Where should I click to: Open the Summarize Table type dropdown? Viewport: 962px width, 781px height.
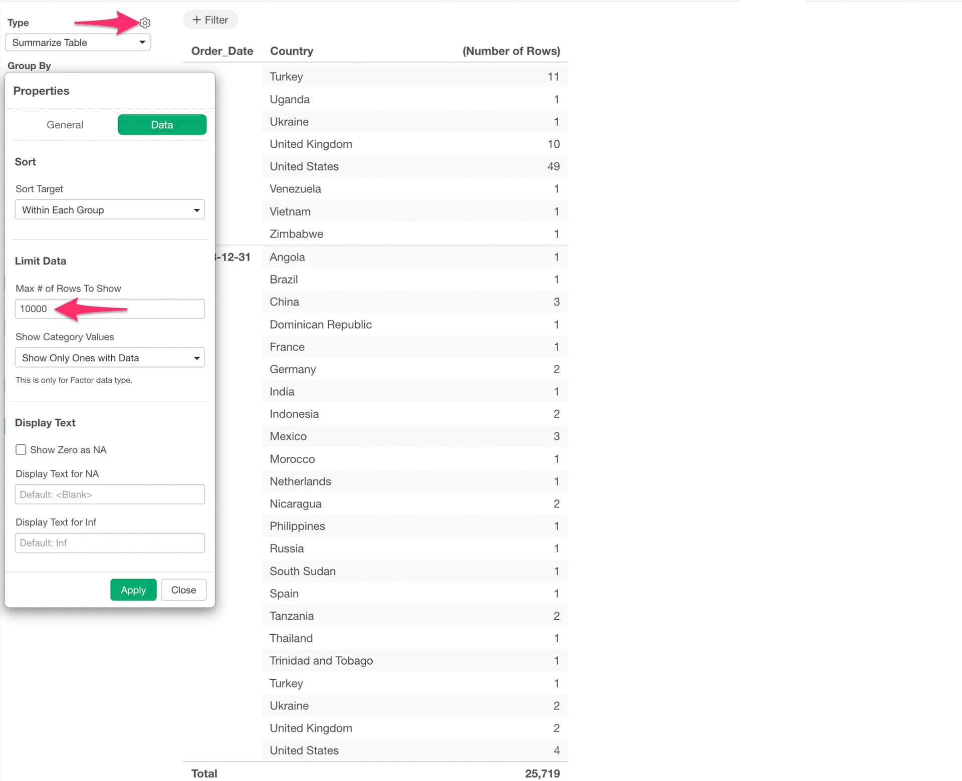point(78,43)
